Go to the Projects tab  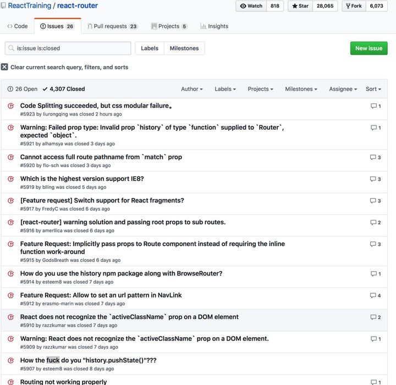pyautogui.click(x=169, y=26)
